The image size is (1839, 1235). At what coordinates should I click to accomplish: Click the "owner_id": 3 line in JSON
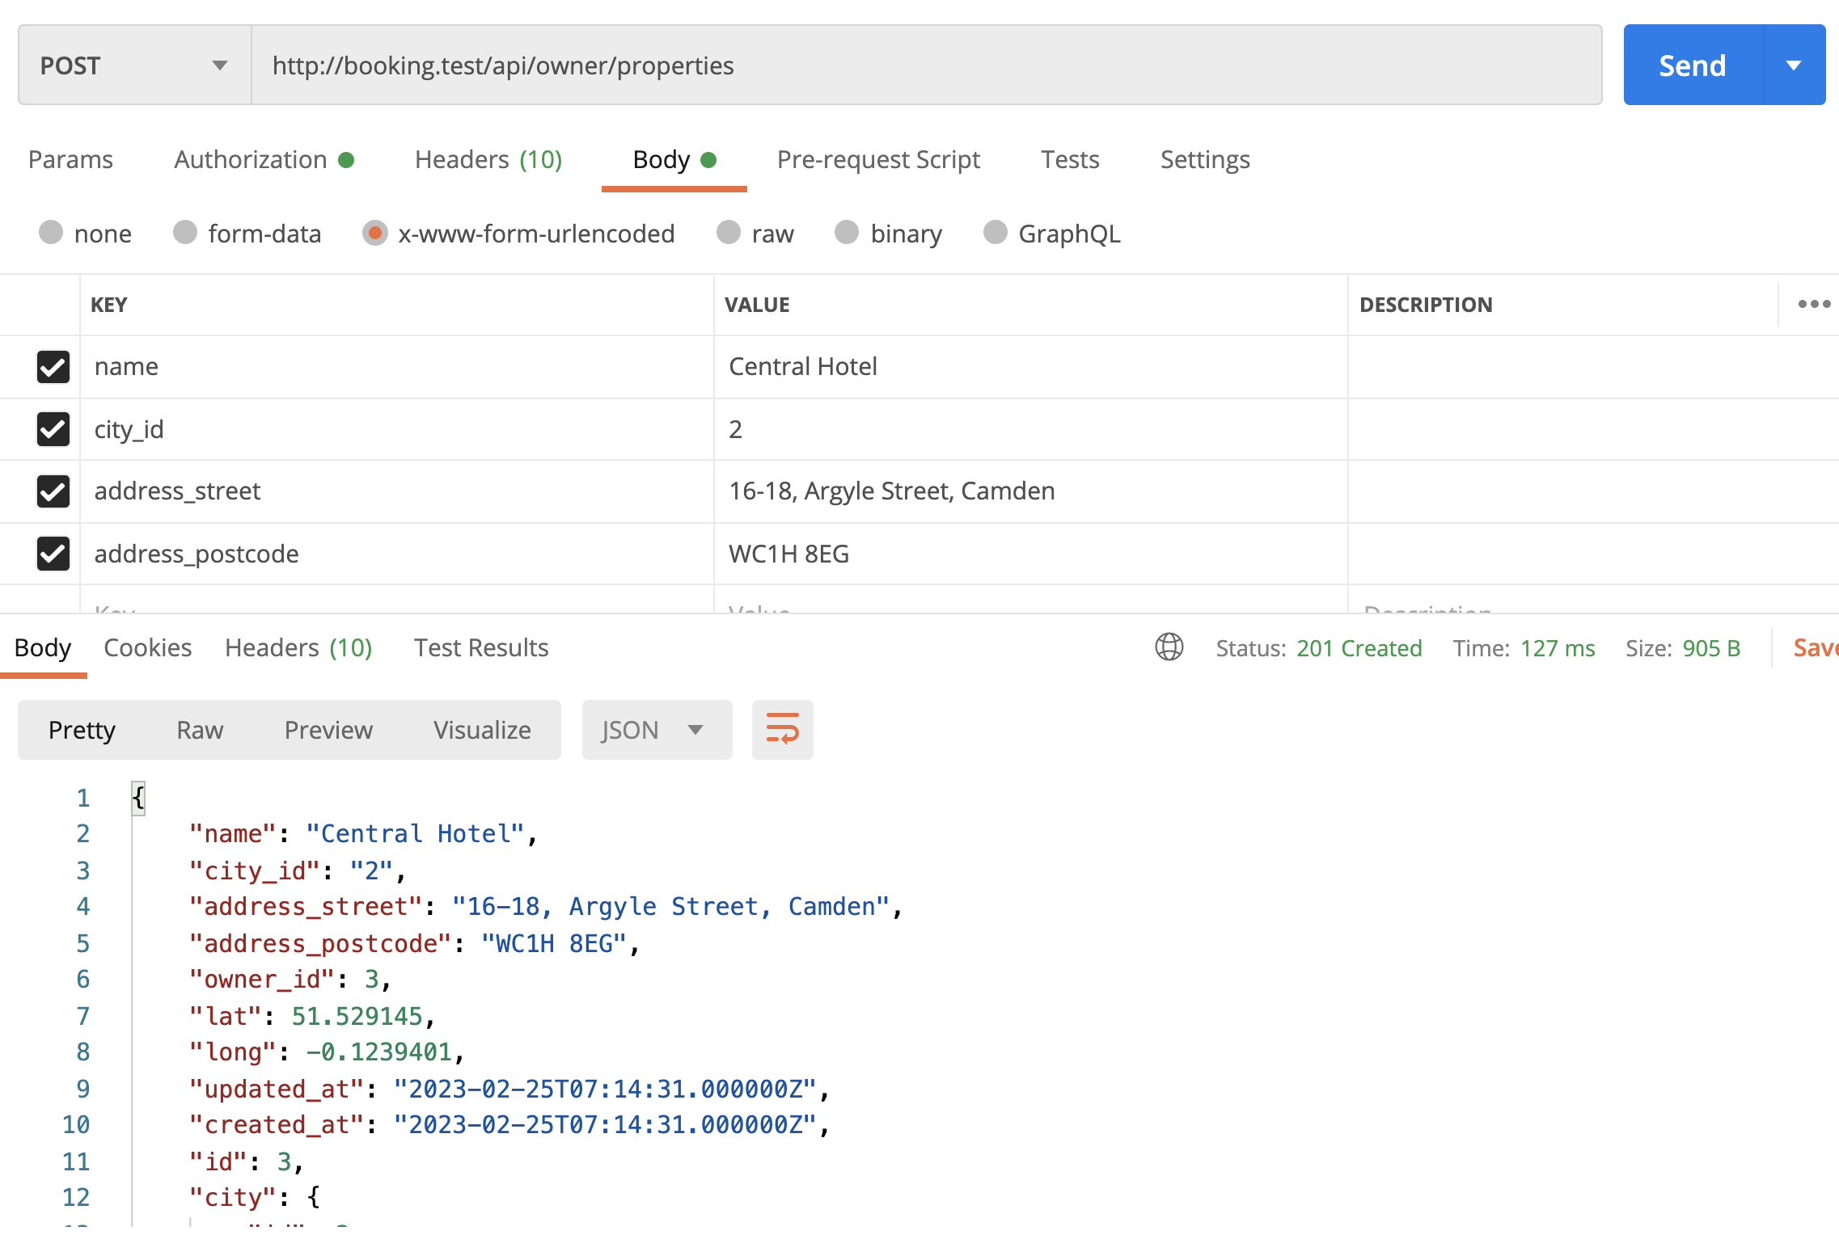point(290,980)
